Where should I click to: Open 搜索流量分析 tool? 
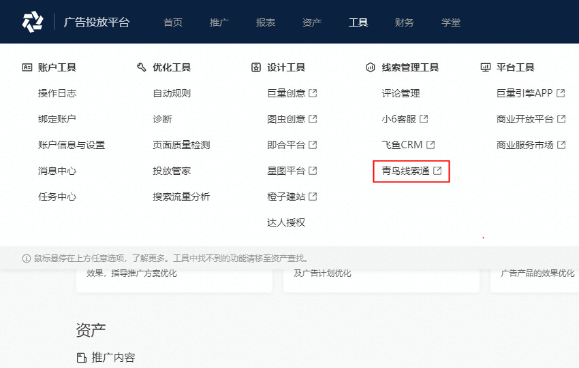[181, 197]
